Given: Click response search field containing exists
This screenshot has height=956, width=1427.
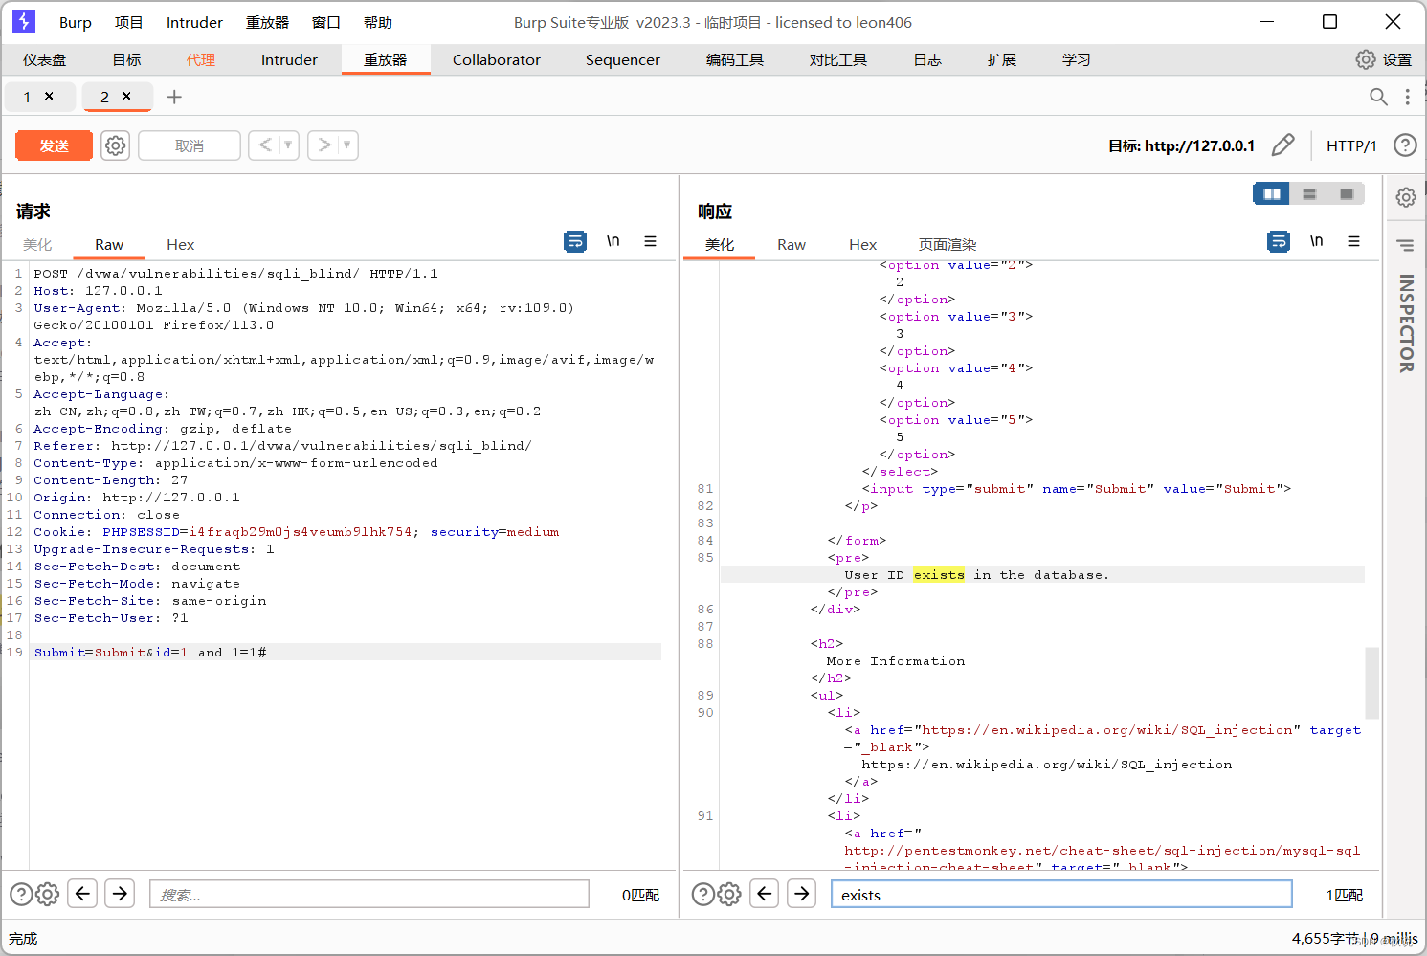Looking at the screenshot, I should click(x=1061, y=894).
